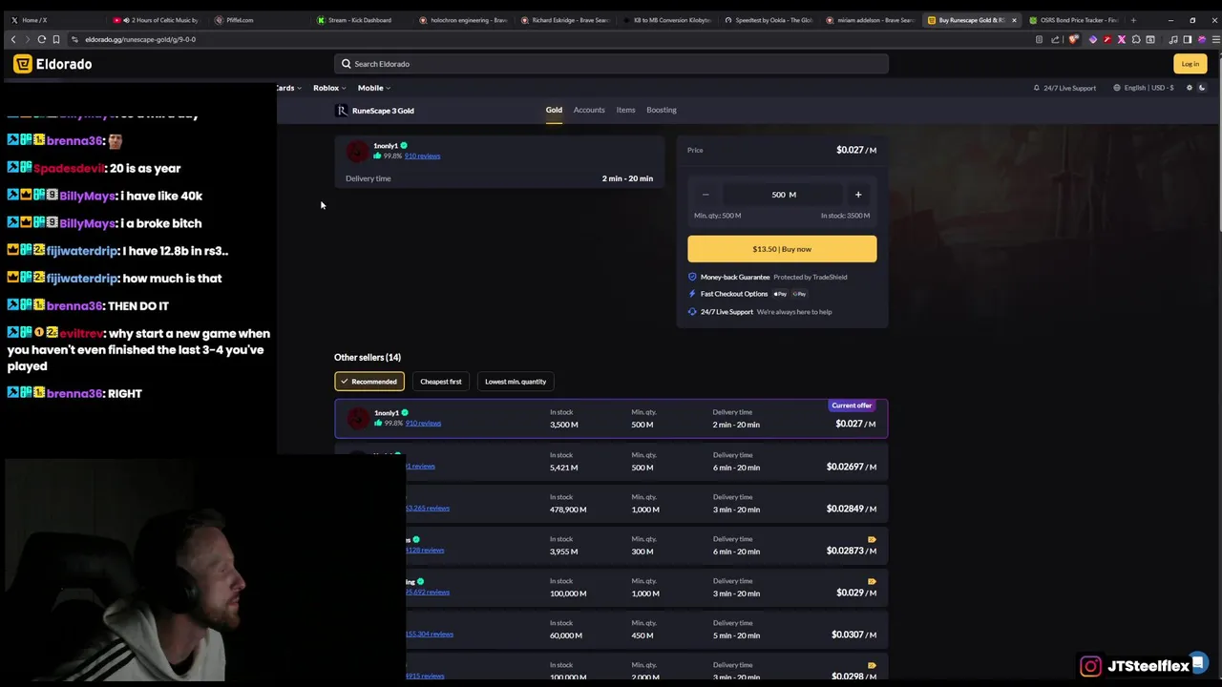1222x687 pixels.
Task: Switch to light mode with sun icon
Action: 1190,88
